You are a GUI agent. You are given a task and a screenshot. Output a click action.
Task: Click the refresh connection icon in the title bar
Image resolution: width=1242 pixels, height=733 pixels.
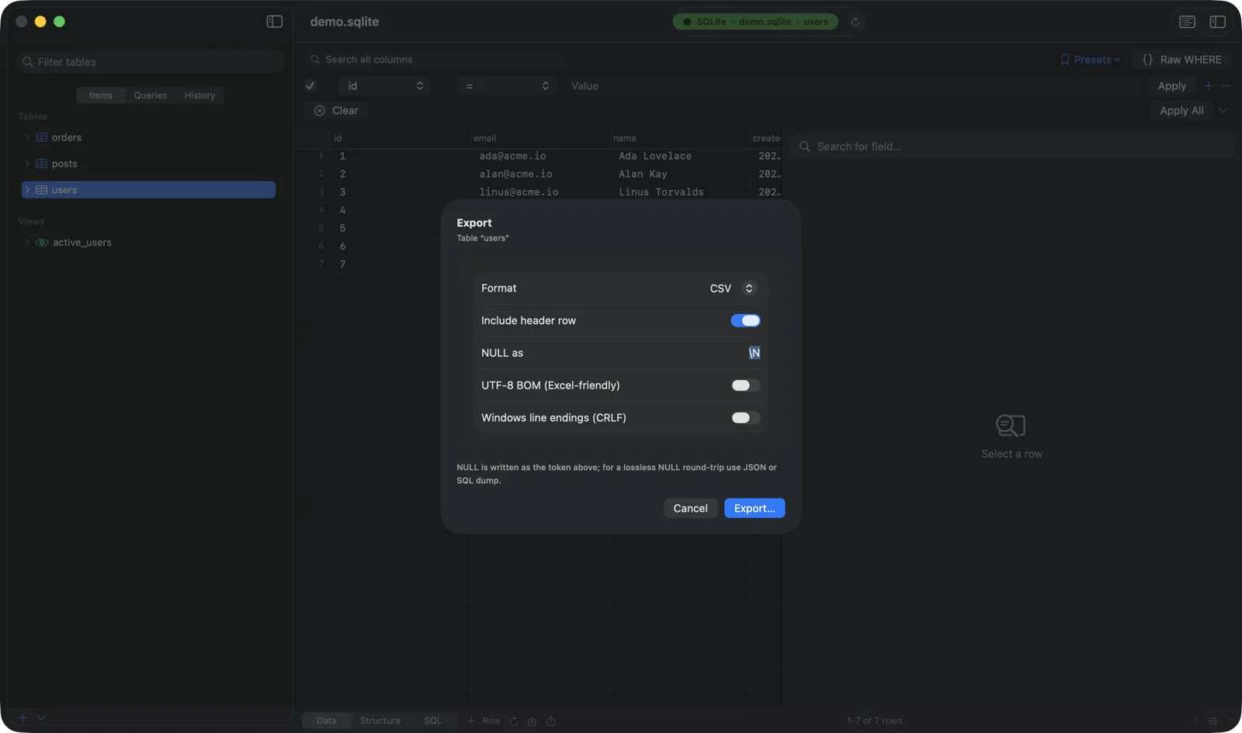[x=855, y=22]
